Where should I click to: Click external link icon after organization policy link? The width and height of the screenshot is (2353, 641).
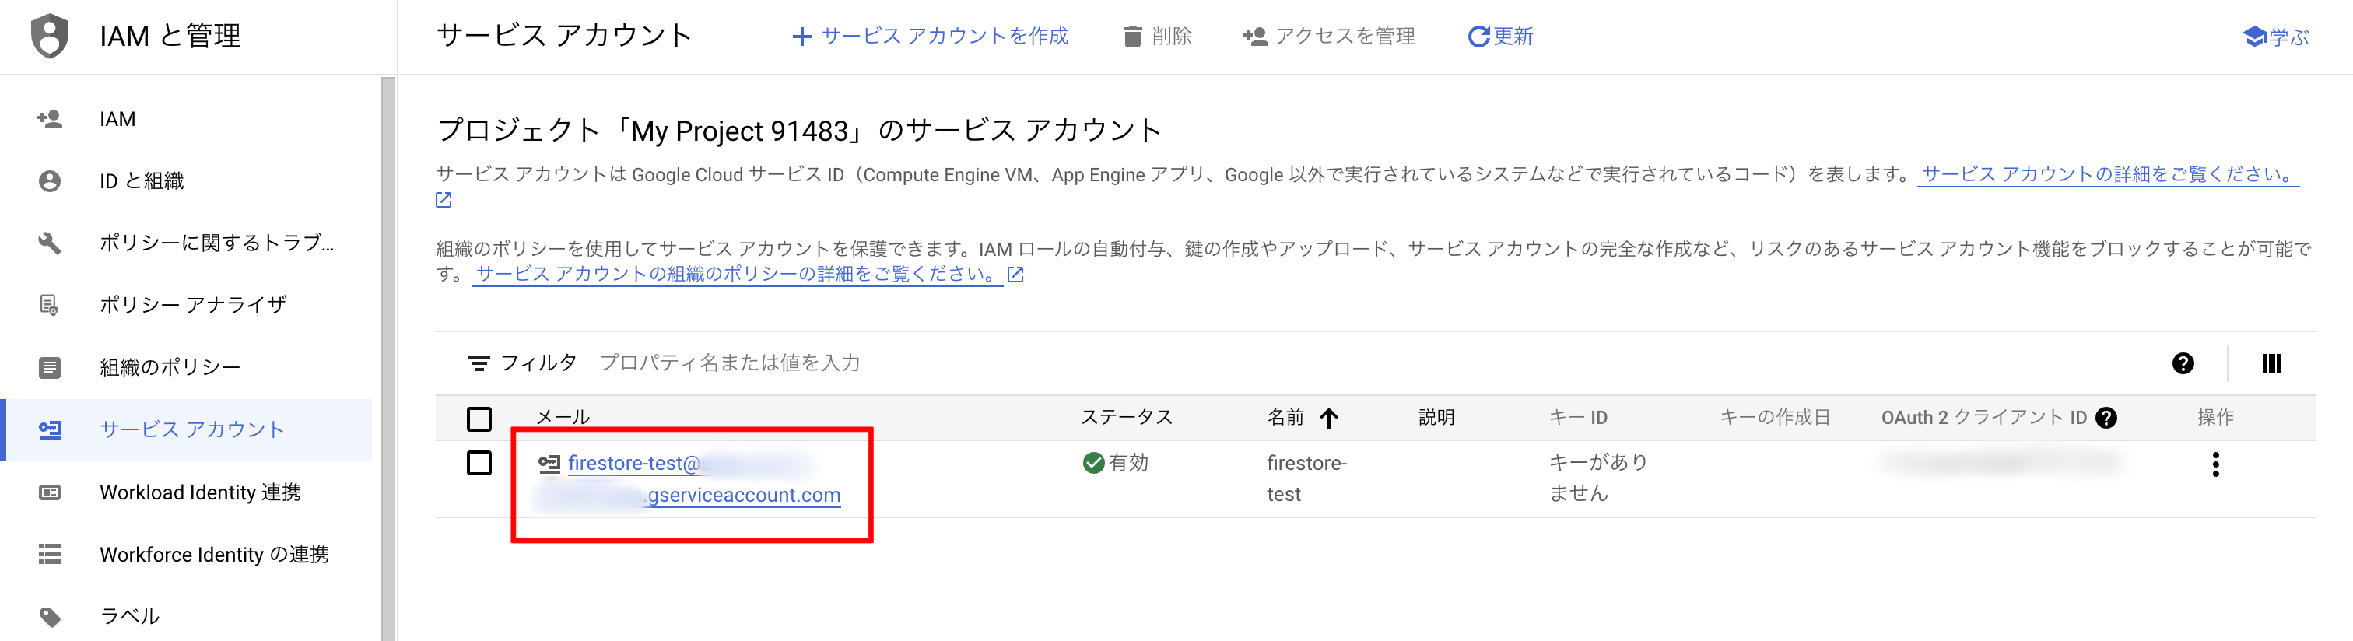coord(1015,274)
